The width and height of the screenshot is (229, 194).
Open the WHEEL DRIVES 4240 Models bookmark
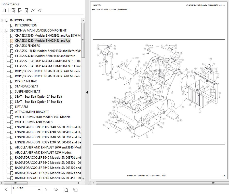pos(34,122)
